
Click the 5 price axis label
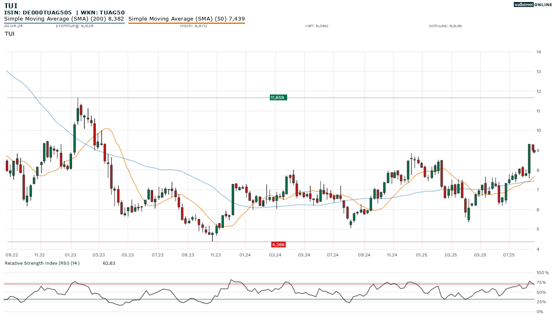coord(538,229)
